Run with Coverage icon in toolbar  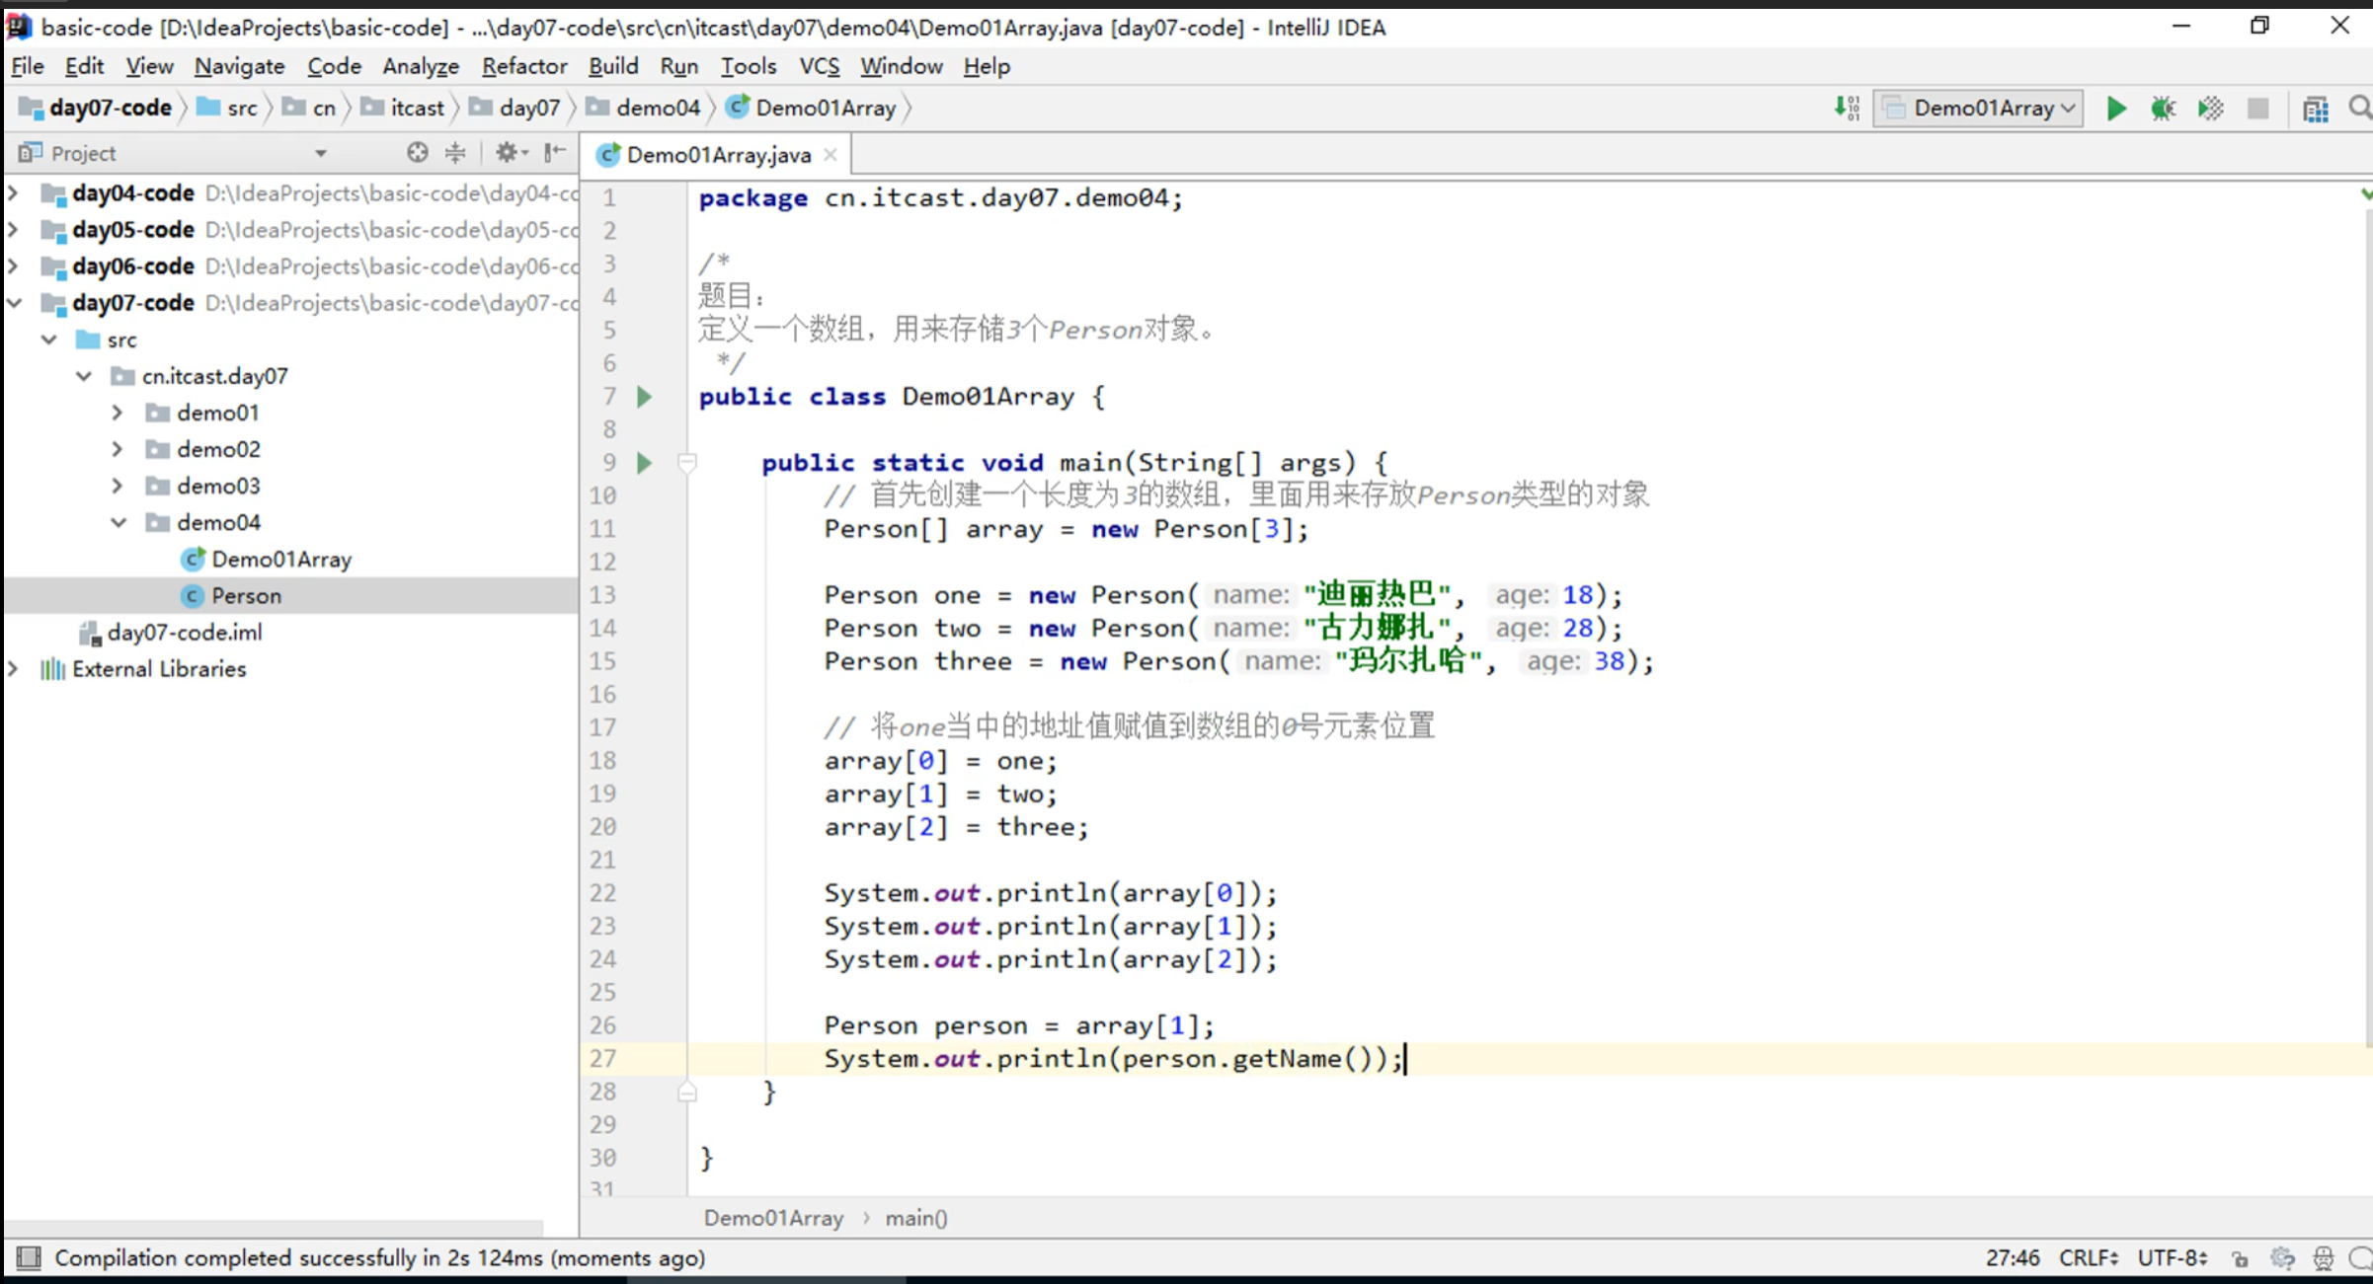pyautogui.click(x=2210, y=109)
